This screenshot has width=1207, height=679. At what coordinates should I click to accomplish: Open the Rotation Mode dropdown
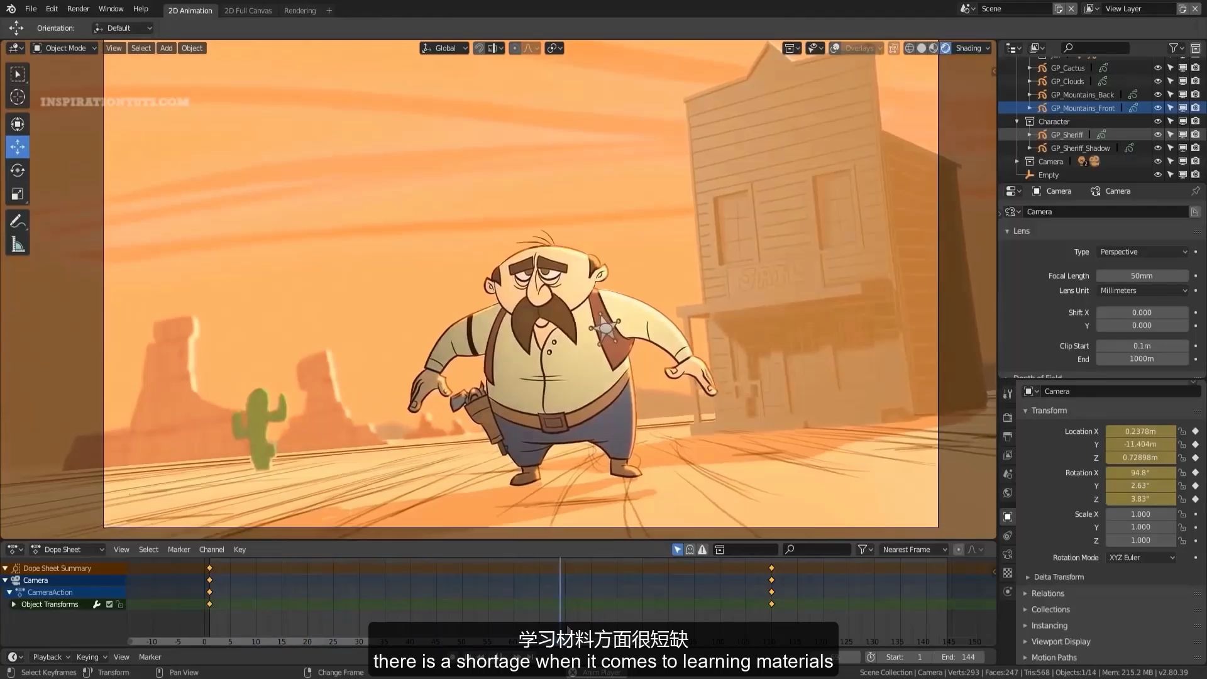click(1141, 557)
